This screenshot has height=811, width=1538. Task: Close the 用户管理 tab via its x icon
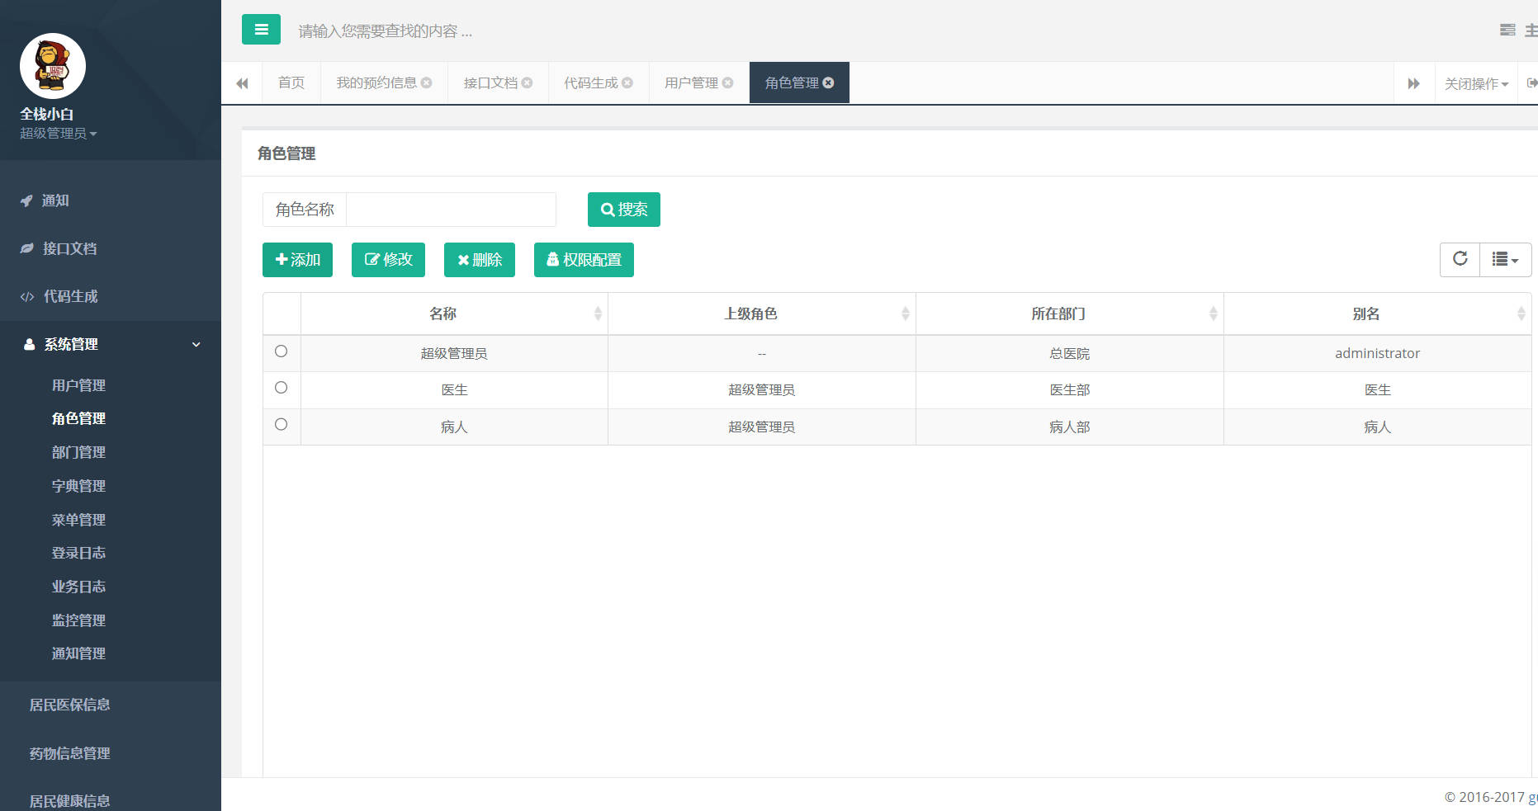pos(728,83)
